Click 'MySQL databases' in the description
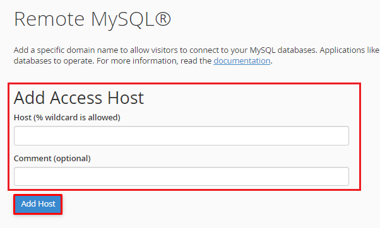This screenshot has height=228, width=380. pyautogui.click(x=283, y=50)
